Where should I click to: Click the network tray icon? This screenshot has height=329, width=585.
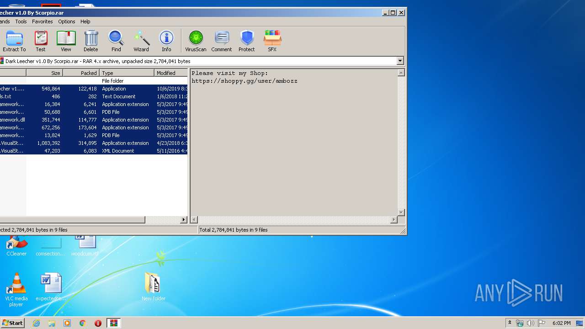(520, 323)
